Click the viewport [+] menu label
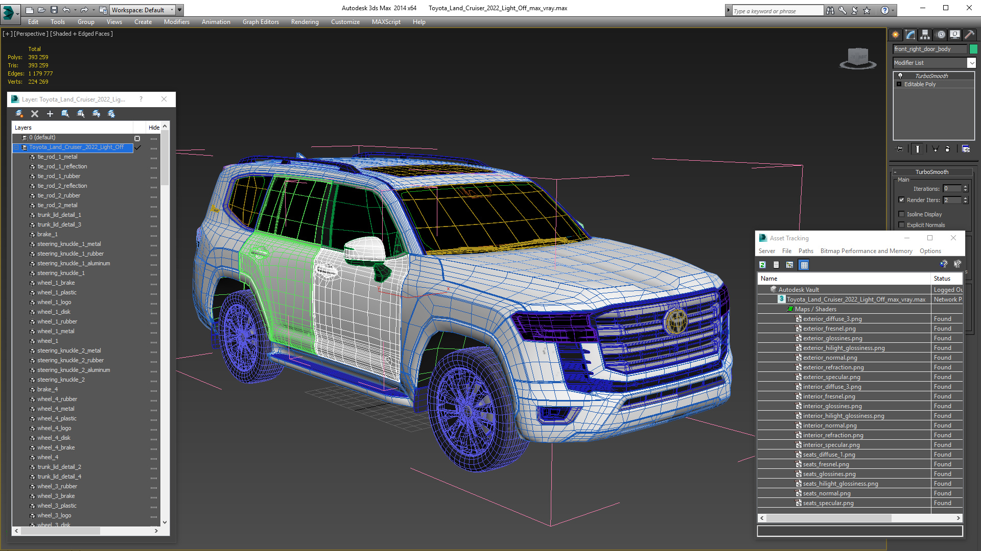The width and height of the screenshot is (981, 551). [7, 34]
